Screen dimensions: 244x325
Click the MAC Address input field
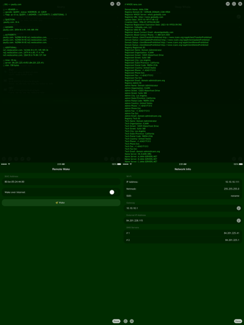click(61, 181)
